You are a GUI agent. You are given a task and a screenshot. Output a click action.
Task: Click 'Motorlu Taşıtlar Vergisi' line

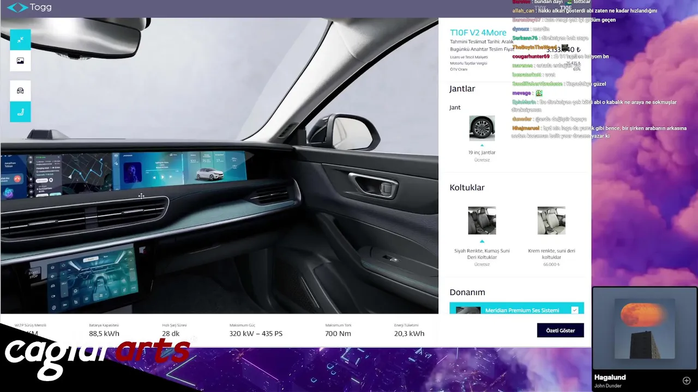point(468,63)
